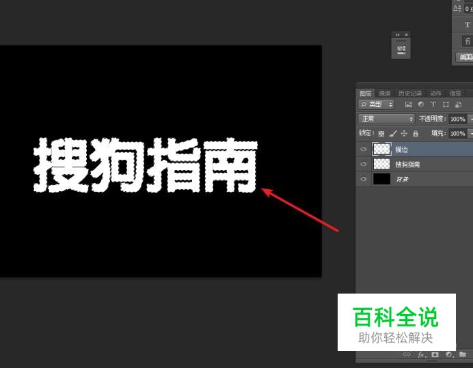Click the 描边 layer name
This screenshot has width=473, height=368.
pyautogui.click(x=401, y=150)
